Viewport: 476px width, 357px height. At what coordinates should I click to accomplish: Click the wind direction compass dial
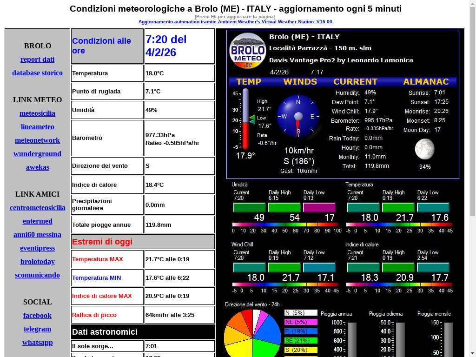point(298,116)
